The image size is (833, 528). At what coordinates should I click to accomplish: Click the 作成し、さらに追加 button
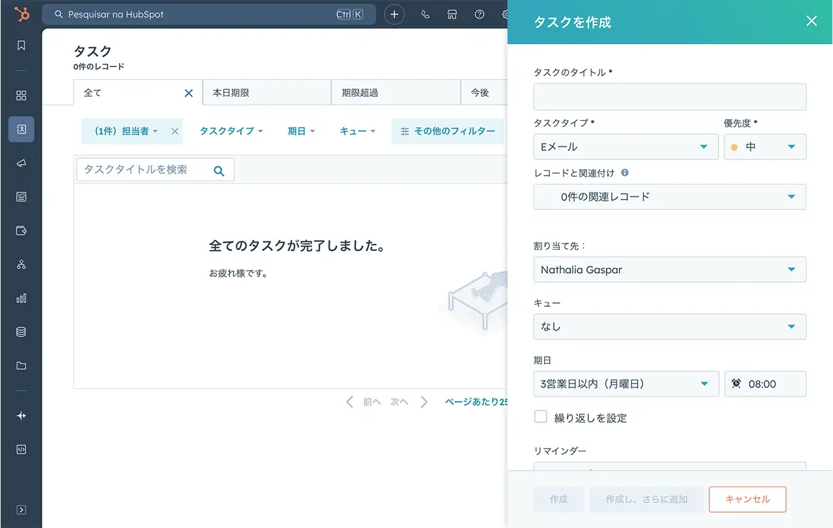[647, 499]
